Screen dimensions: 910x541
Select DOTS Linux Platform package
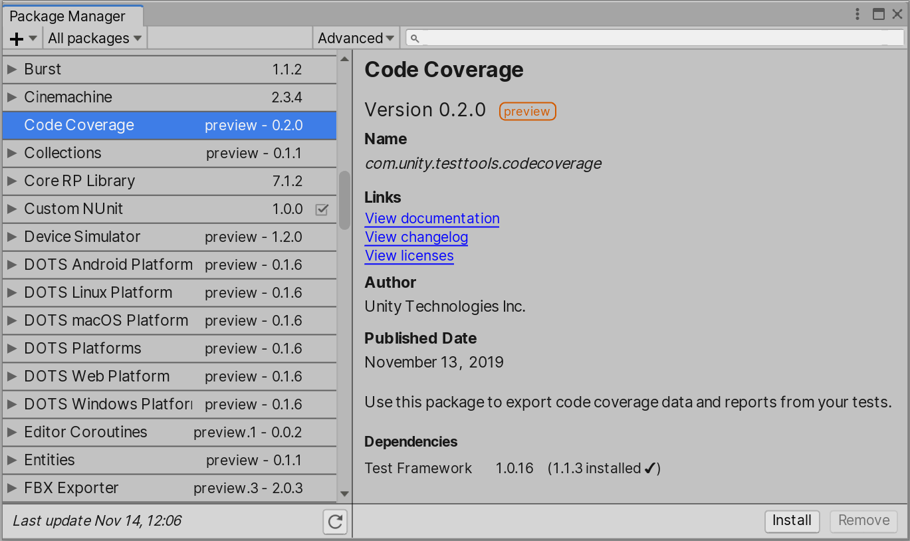tap(170, 292)
